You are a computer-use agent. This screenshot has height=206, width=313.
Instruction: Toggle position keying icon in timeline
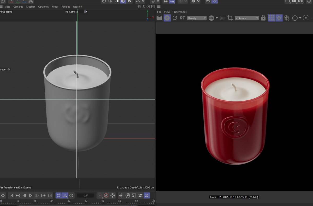point(121,195)
